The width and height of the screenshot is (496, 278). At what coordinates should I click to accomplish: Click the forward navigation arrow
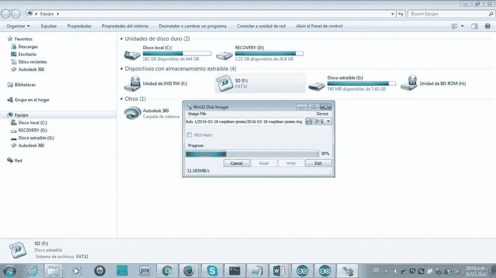[16, 14]
